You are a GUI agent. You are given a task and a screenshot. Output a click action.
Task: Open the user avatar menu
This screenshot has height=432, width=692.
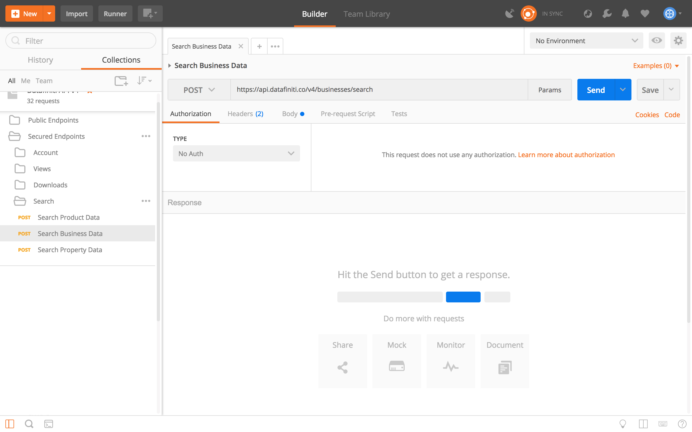[x=672, y=13]
